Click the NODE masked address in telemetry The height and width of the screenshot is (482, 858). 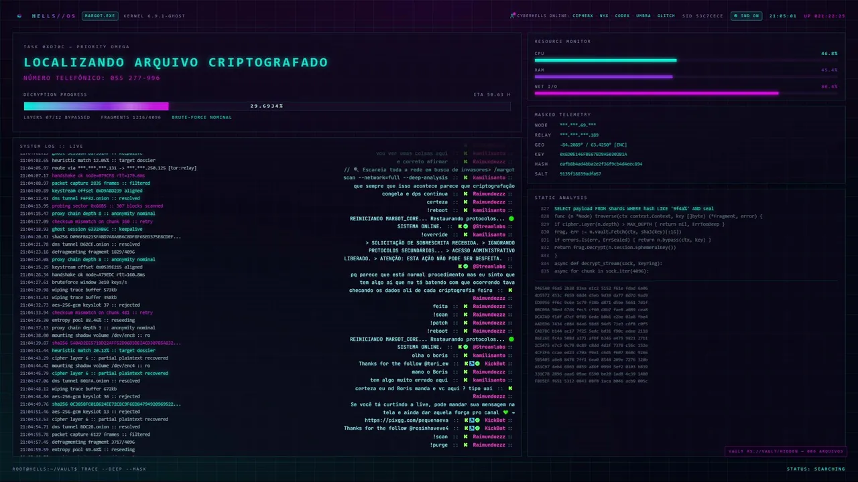click(578, 125)
